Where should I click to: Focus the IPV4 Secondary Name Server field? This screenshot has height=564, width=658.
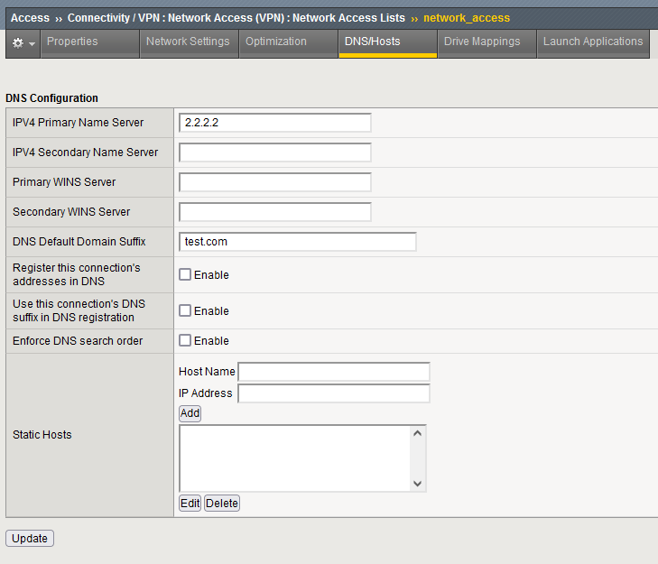(275, 153)
